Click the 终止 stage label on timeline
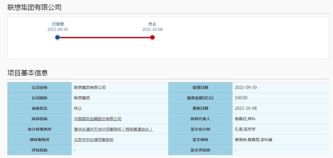 pyautogui.click(x=152, y=24)
